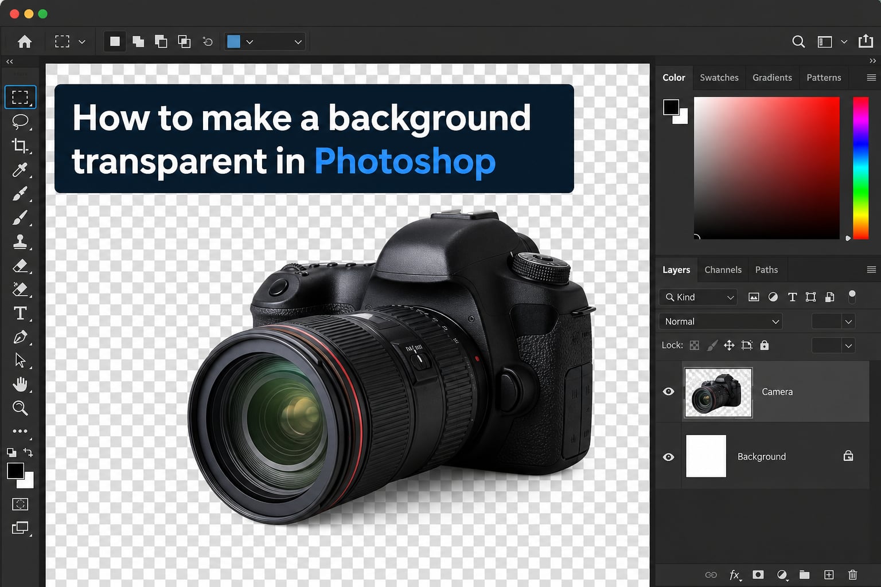Click the toolbar foreground color swatch
Viewport: 881px width, 587px height.
coord(15,471)
